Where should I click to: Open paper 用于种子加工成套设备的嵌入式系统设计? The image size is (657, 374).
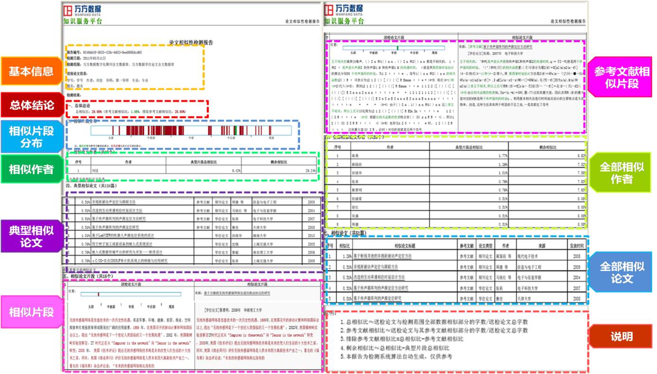122,243
